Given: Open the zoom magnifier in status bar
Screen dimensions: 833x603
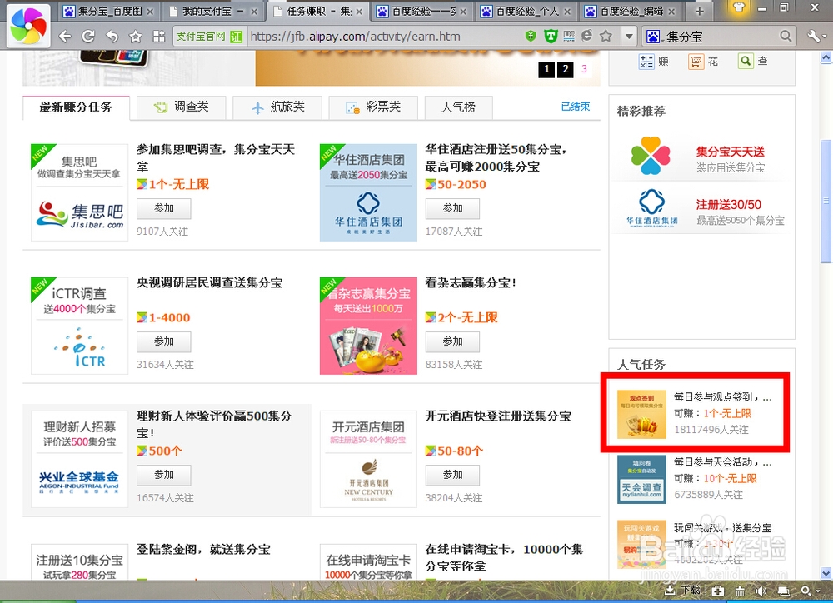Looking at the screenshot, I should (x=806, y=591).
